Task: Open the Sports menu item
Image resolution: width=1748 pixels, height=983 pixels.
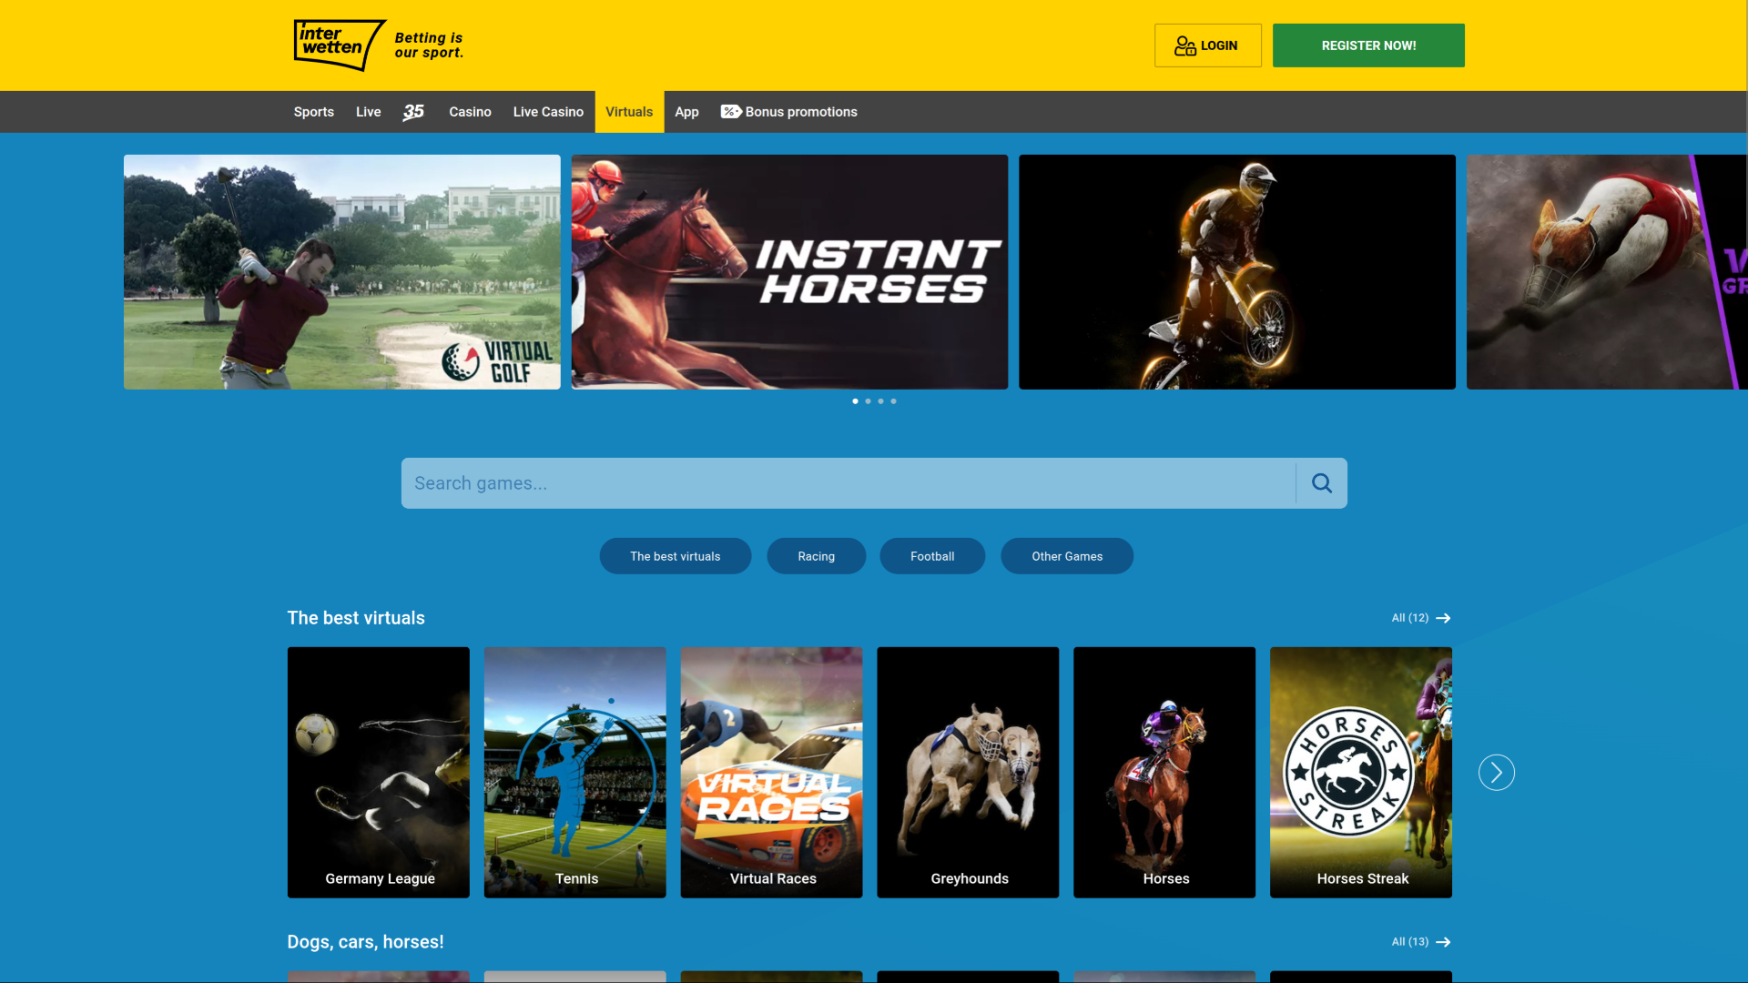Action: (313, 111)
